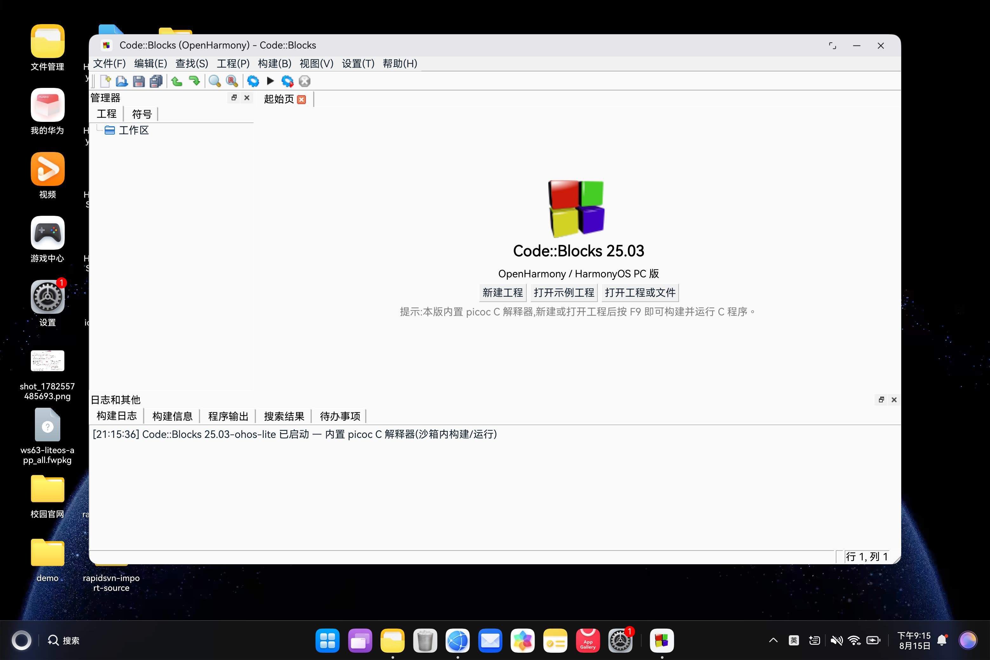This screenshot has height=660, width=990.
Task: Open the 工程(P) menu
Action: pyautogui.click(x=233, y=63)
